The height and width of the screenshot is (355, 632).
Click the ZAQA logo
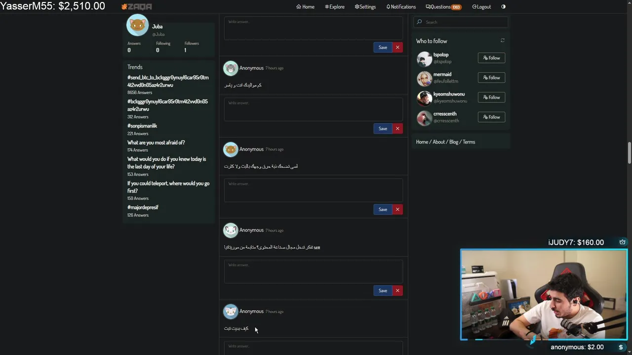pyautogui.click(x=137, y=7)
